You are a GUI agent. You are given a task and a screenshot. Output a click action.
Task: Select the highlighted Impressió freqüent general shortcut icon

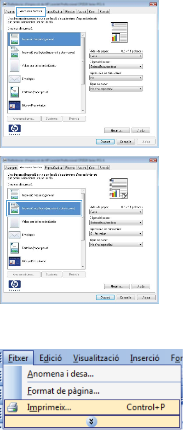(14, 39)
